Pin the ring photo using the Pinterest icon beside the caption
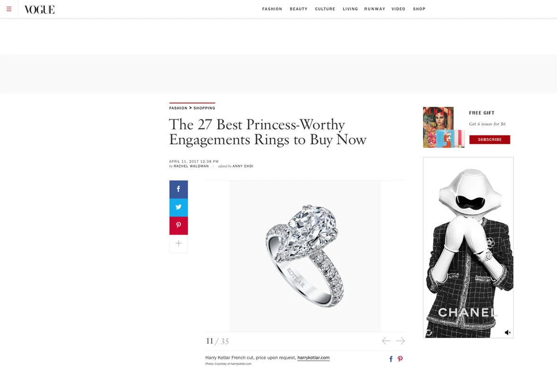Viewport: 557px width, 373px height. point(400,359)
